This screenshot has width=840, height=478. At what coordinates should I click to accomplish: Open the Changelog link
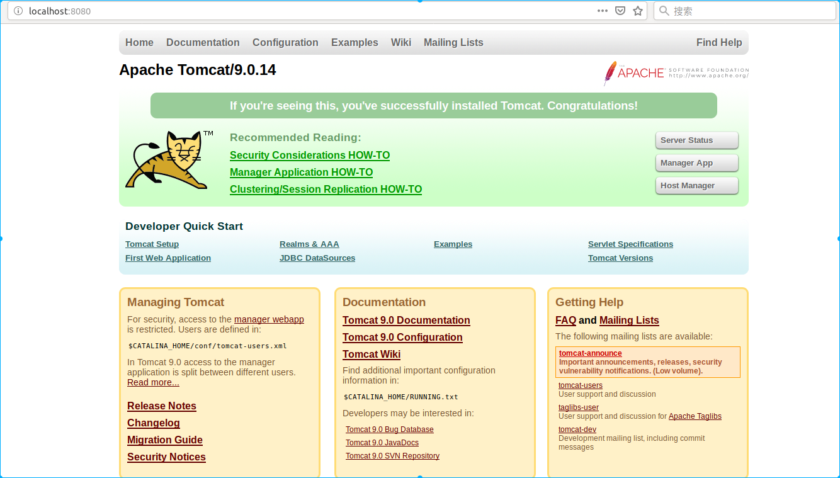pos(154,423)
